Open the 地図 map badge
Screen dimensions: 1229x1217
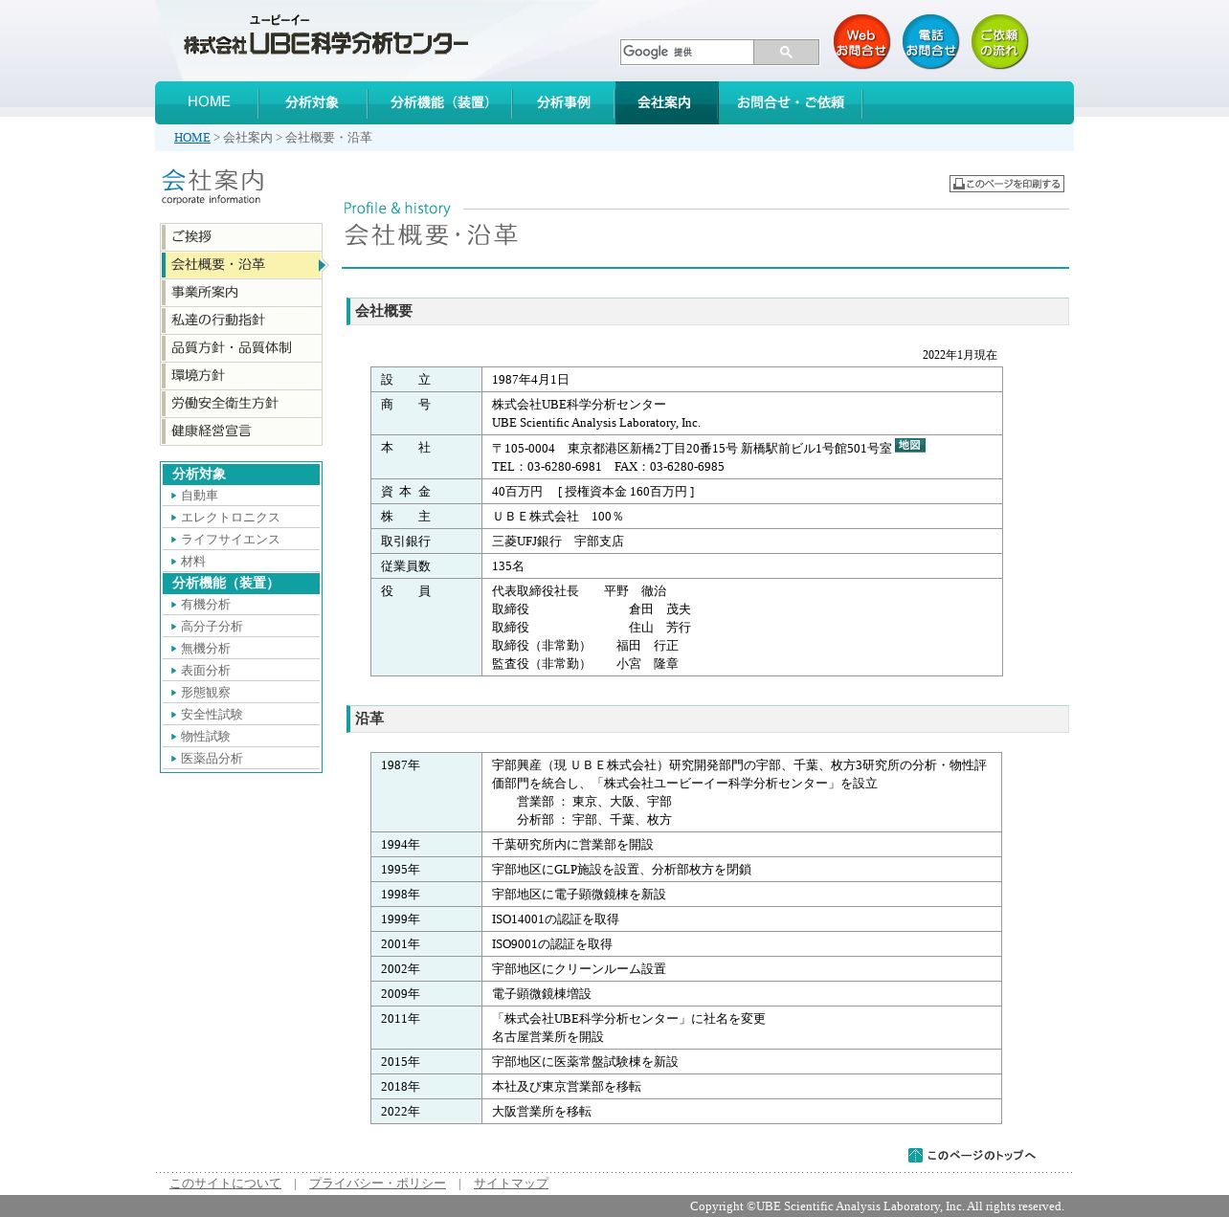[x=910, y=445]
